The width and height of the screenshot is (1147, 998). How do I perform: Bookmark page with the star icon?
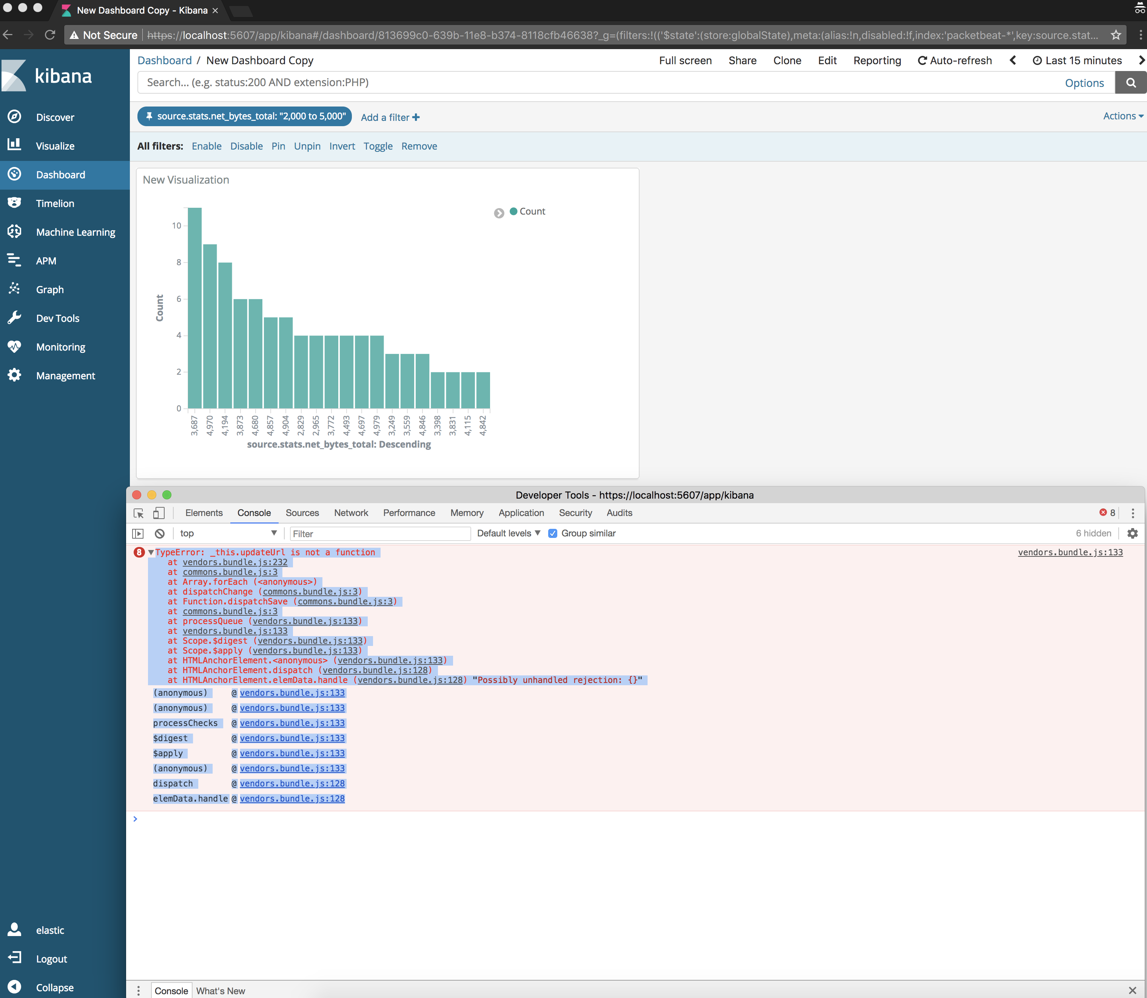(1115, 35)
